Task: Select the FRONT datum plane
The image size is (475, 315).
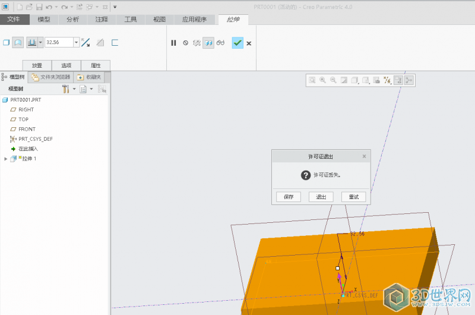Action: click(x=27, y=129)
